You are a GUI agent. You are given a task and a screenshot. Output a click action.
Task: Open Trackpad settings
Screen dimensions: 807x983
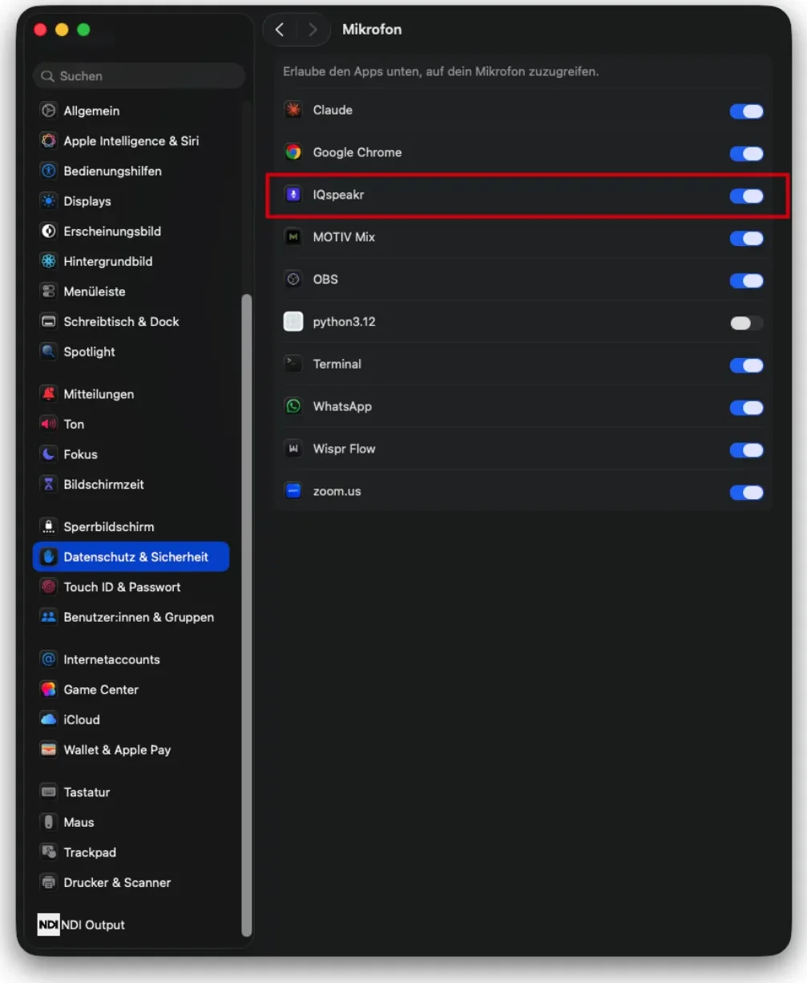131,852
